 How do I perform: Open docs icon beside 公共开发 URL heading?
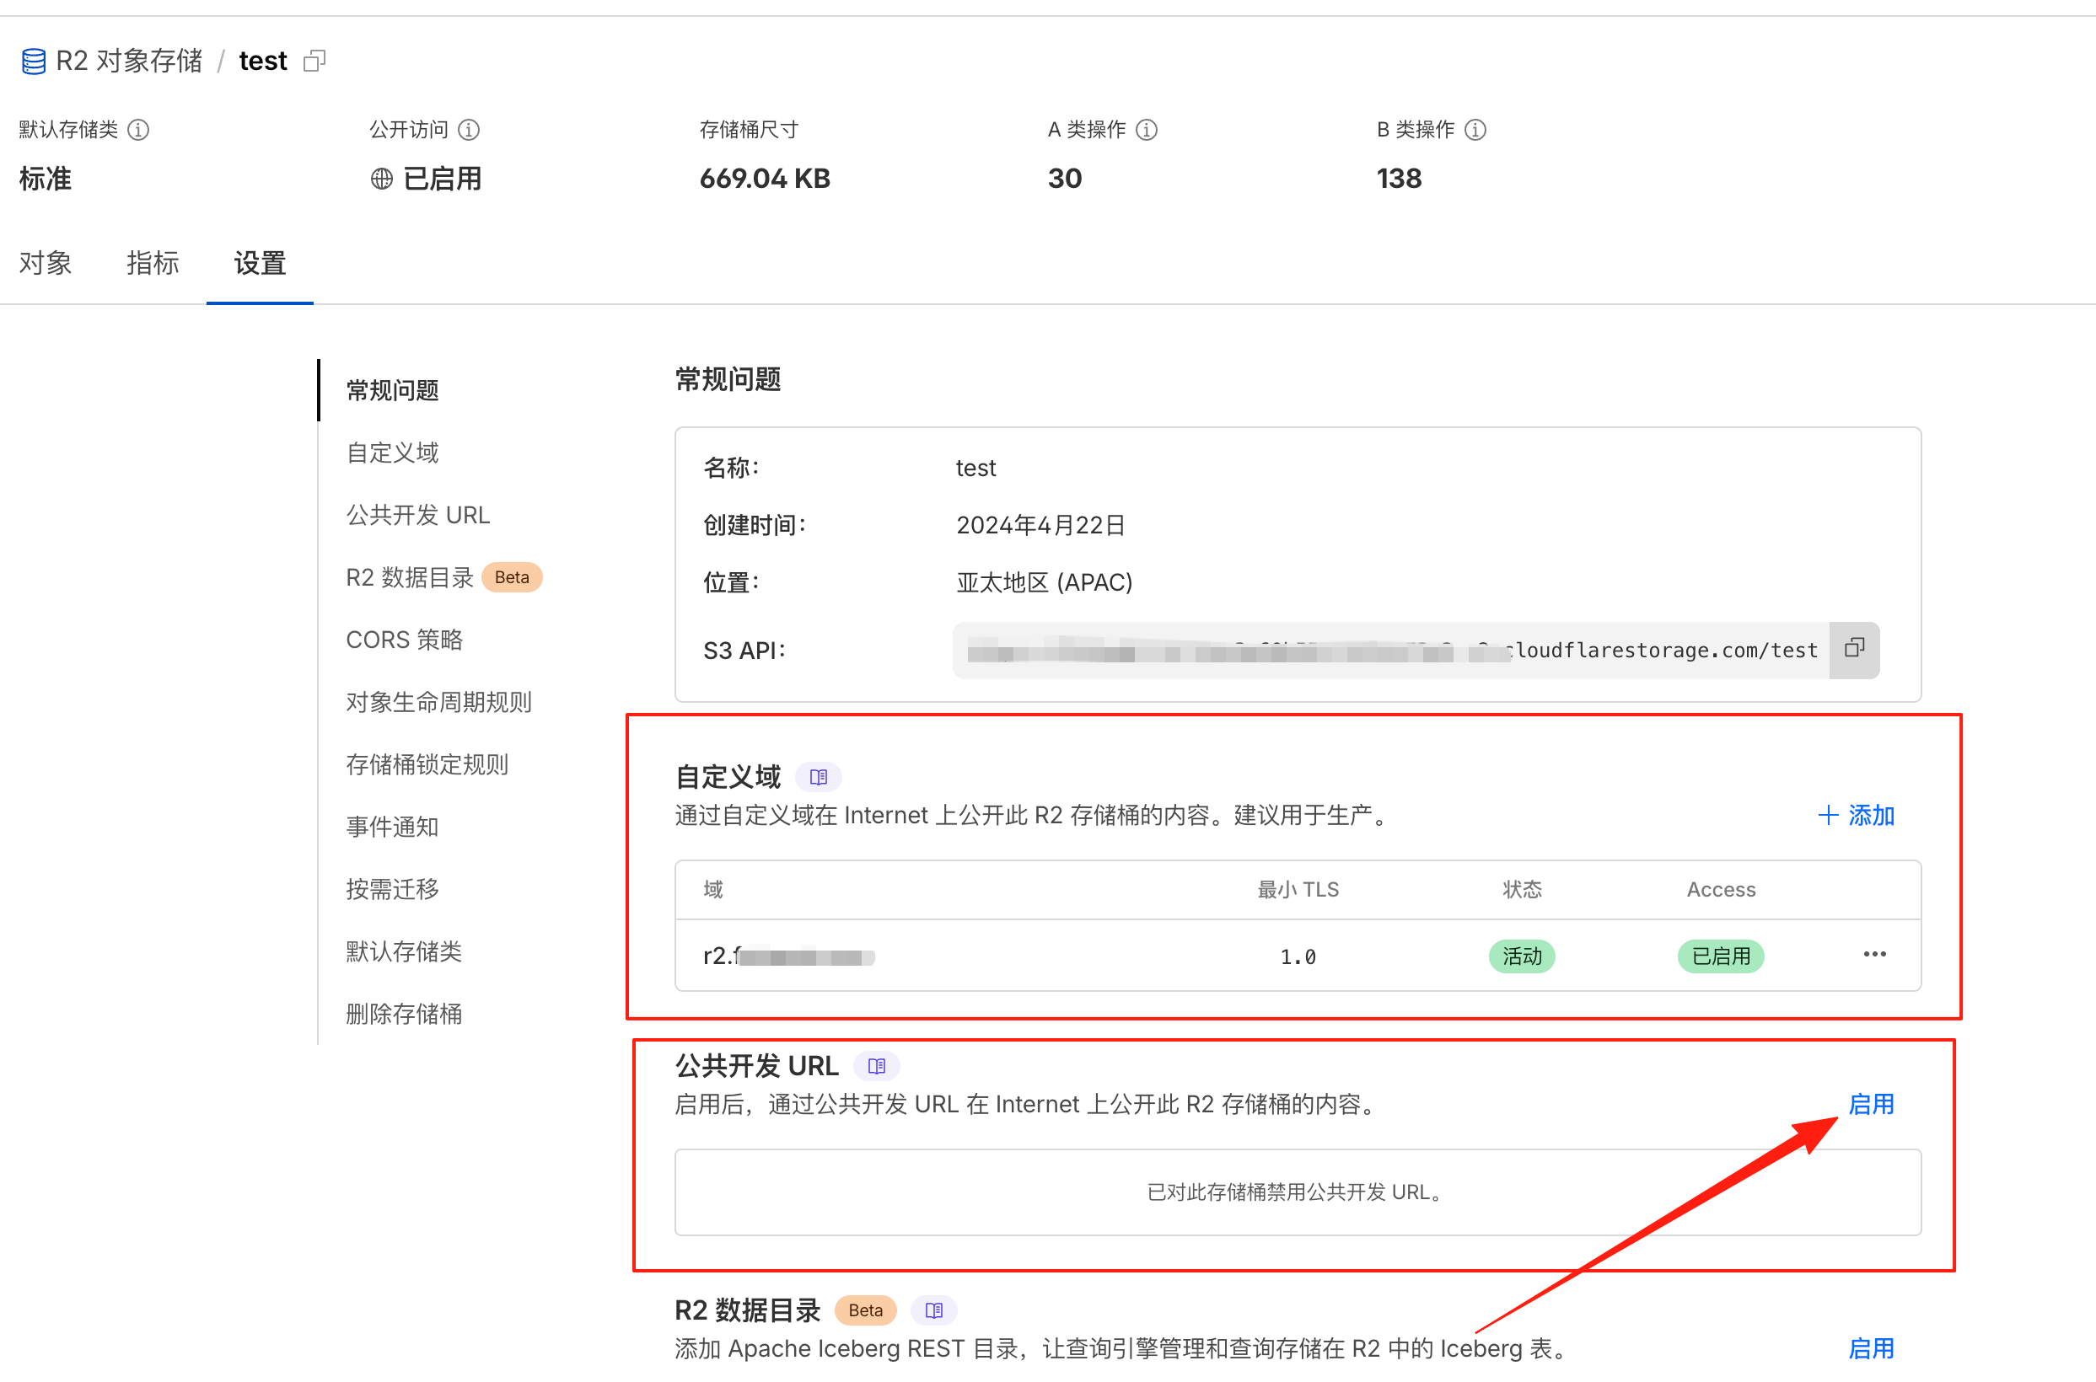[x=877, y=1066]
